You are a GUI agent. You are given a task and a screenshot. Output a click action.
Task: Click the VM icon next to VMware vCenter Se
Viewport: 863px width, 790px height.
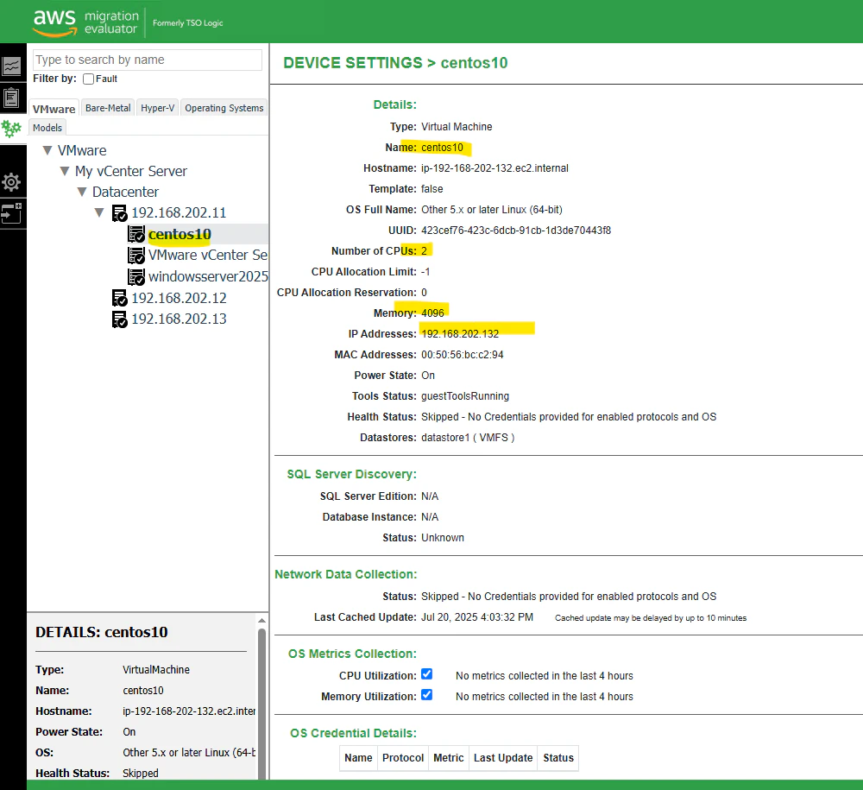point(136,255)
